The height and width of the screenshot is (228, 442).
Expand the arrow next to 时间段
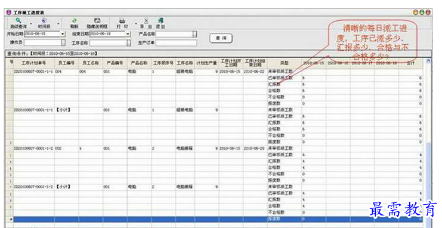[58, 24]
